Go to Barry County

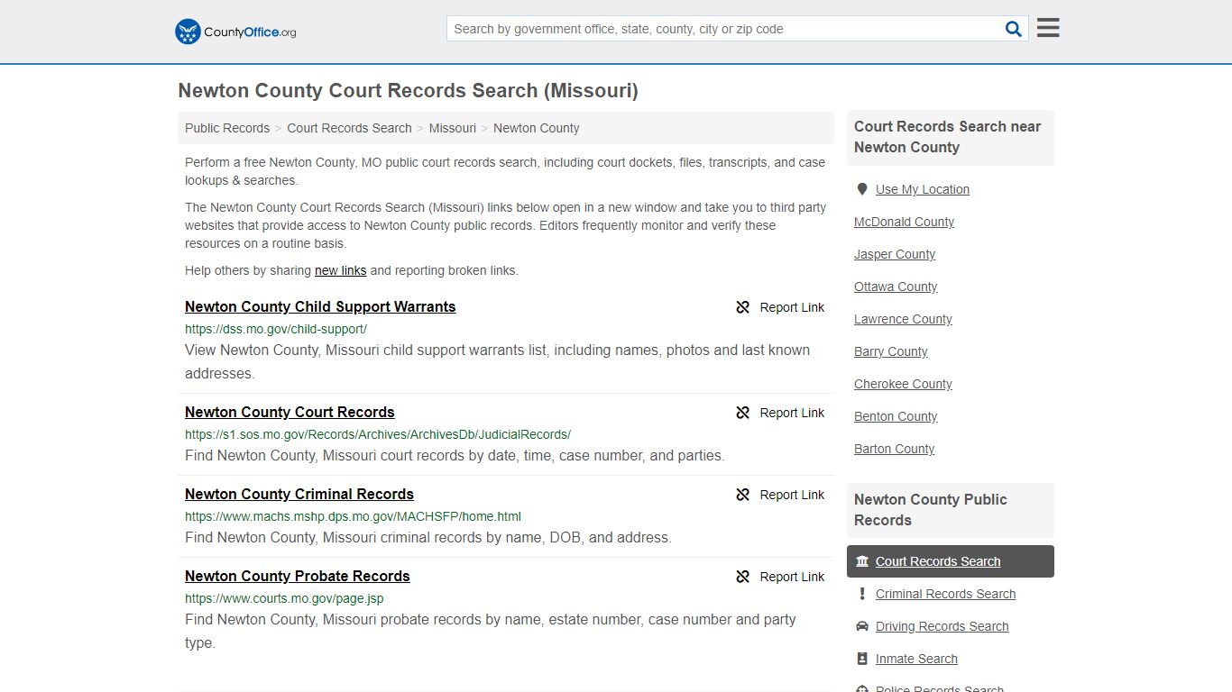[891, 351]
